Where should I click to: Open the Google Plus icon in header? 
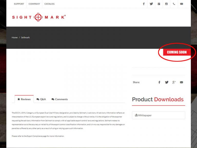(x=159, y=4)
